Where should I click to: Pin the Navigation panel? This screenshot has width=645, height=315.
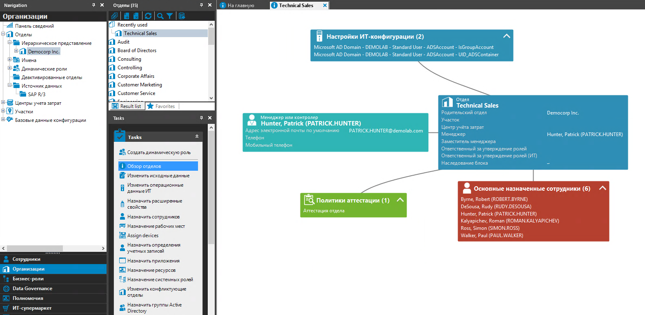[93, 5]
